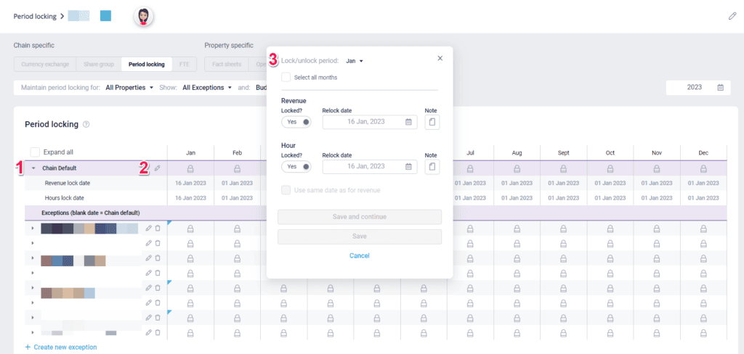This screenshot has width=744, height=354.
Task: Click Create new exception link
Action: pos(61,347)
